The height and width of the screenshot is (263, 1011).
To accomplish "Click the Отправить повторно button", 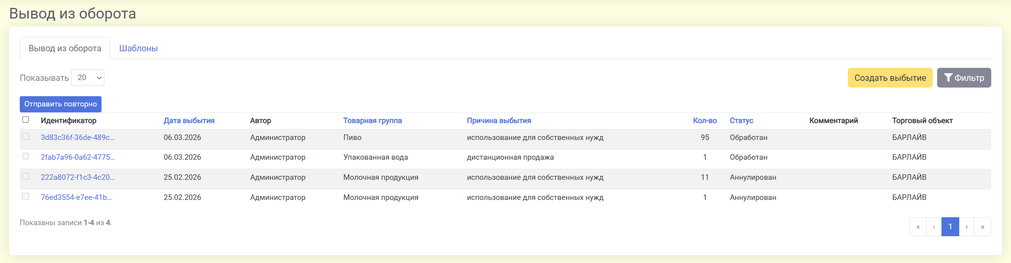I will 60,104.
